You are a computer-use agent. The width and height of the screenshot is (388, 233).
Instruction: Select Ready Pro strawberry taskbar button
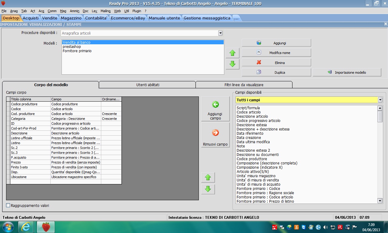click(x=46, y=227)
